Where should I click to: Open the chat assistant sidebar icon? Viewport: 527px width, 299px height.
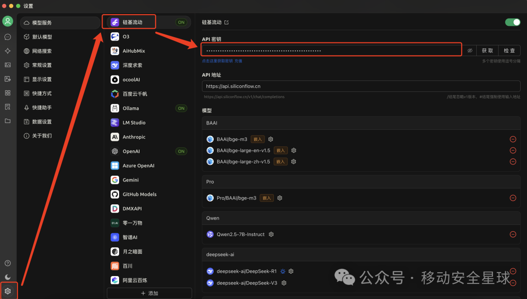tap(7, 37)
